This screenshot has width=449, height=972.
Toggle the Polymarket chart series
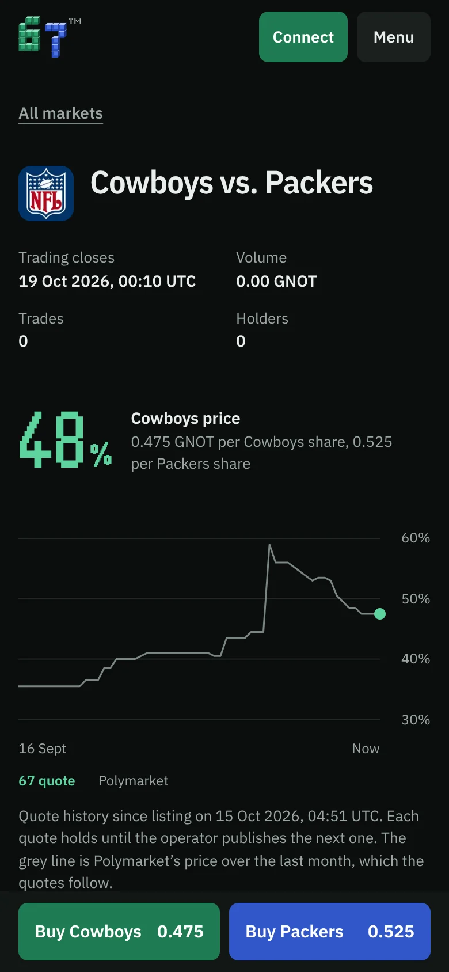pyautogui.click(x=134, y=781)
